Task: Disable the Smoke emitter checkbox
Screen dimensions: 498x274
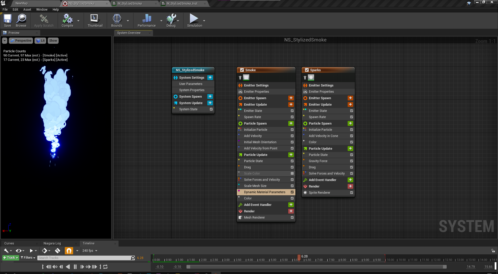Action: click(242, 70)
